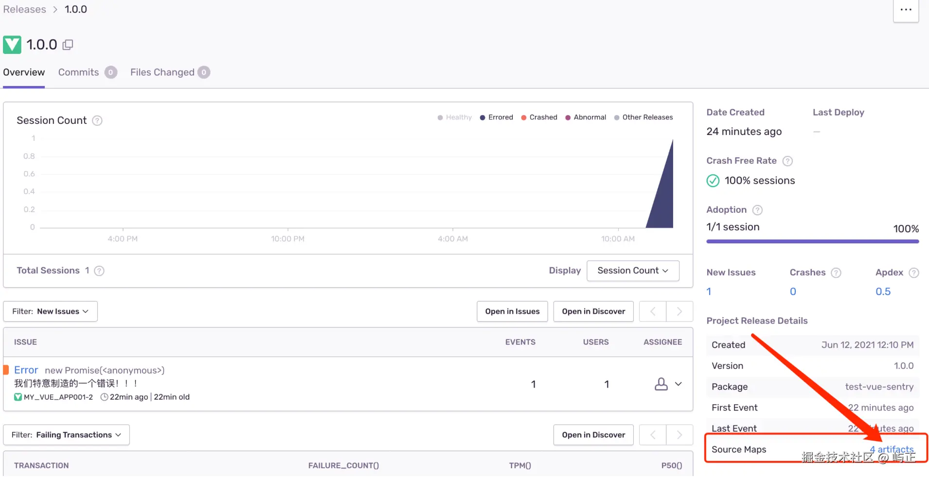Image resolution: width=929 pixels, height=477 pixels.
Task: Open the three-dot more actions menu
Action: (x=906, y=10)
